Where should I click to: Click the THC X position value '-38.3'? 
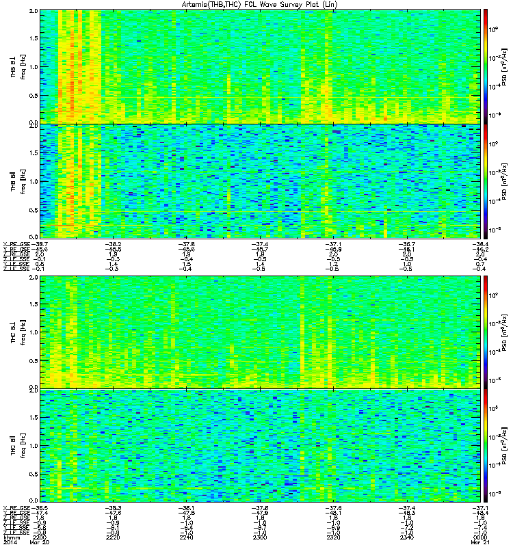(113, 508)
